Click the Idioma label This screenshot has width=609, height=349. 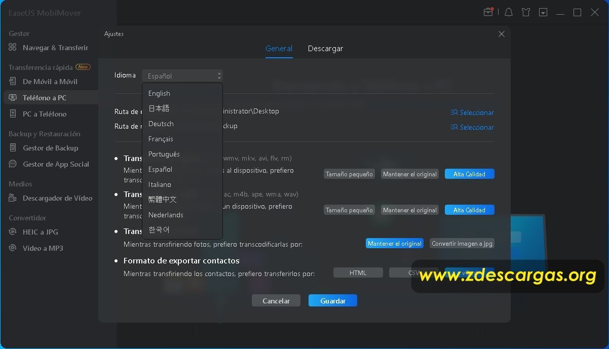(125, 75)
